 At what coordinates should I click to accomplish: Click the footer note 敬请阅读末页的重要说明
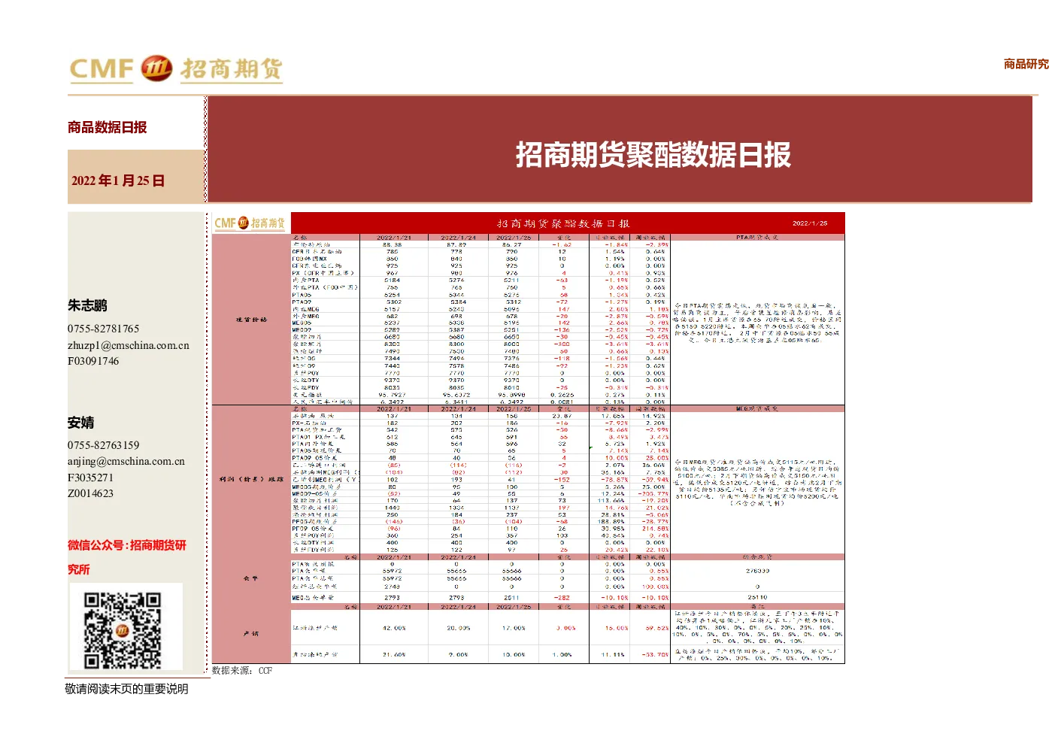pyautogui.click(x=127, y=689)
